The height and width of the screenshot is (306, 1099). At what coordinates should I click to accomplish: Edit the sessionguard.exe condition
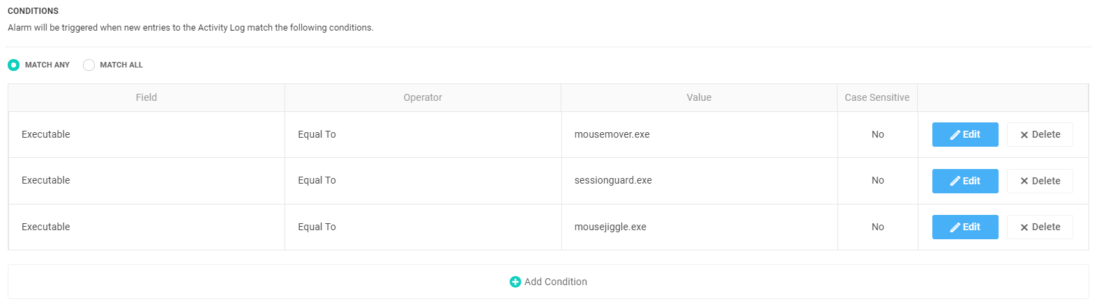965,181
